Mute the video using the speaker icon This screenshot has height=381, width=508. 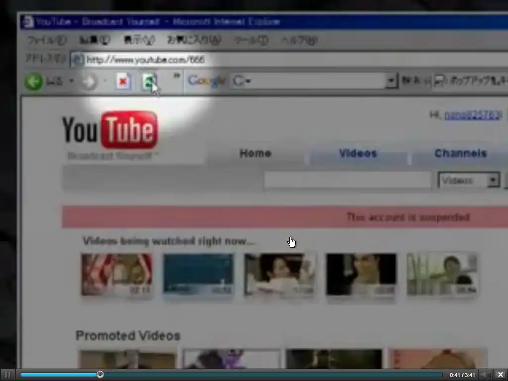point(486,375)
